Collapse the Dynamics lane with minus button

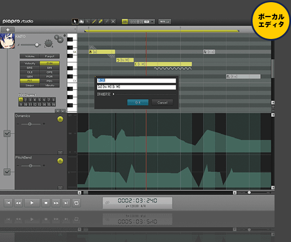click(x=60, y=153)
